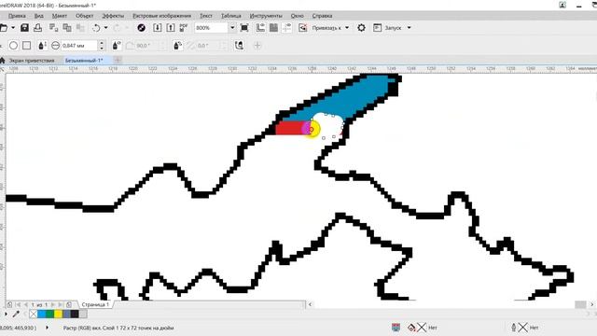The image size is (597, 336).
Task: Toggle the Show guidelines icon
Action: coord(286,28)
